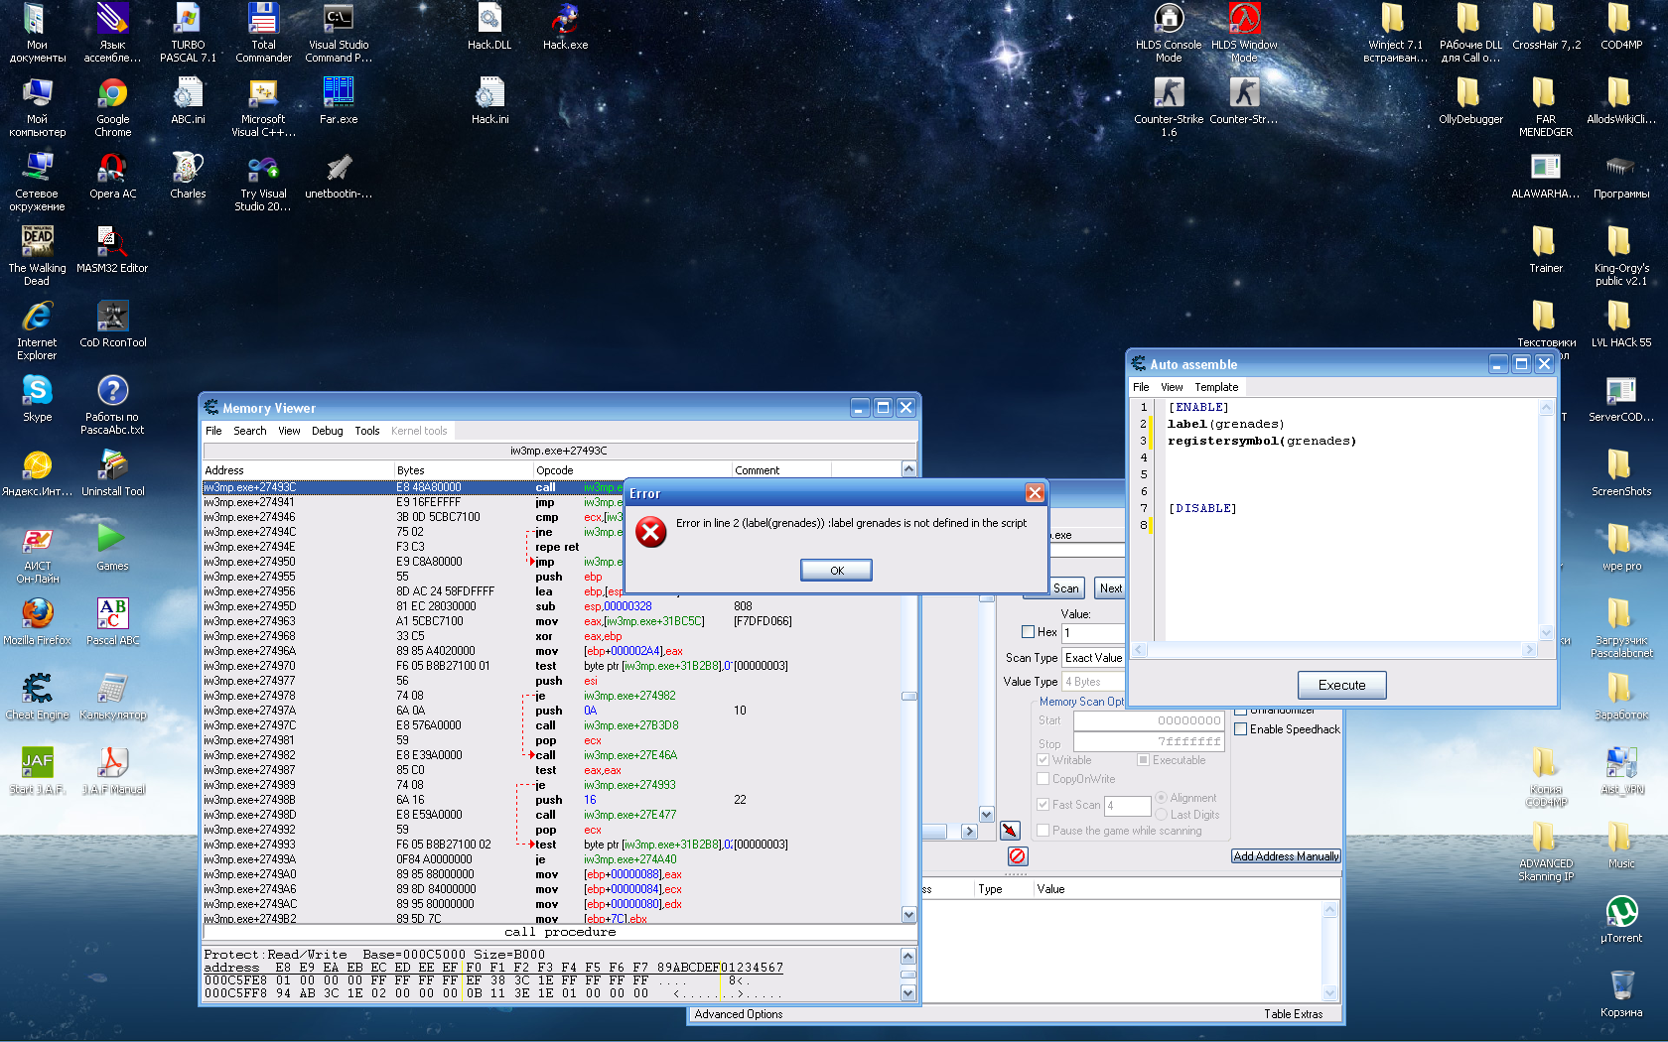Open File menu in Memory Viewer
The image size is (1668, 1042).
pos(213,431)
